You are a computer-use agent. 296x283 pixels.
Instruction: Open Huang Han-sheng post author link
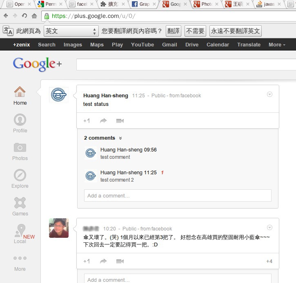point(106,96)
